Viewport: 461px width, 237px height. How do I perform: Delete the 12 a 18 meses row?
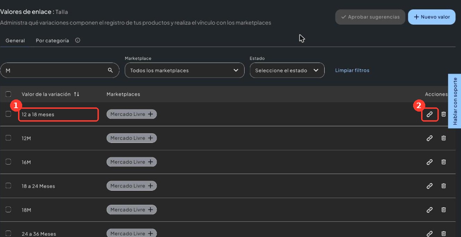[x=443, y=114]
